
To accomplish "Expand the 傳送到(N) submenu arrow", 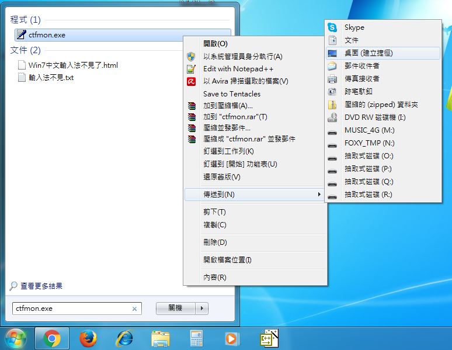I will coord(319,195).
